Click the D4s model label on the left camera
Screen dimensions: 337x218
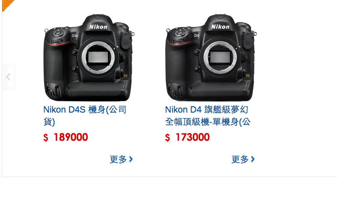pyautogui.click(x=75, y=35)
